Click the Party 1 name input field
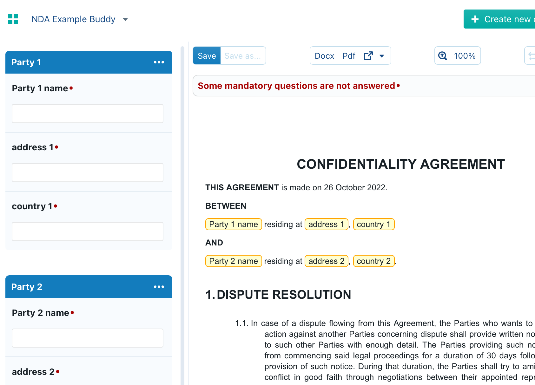The height and width of the screenshot is (385, 535). (88, 114)
